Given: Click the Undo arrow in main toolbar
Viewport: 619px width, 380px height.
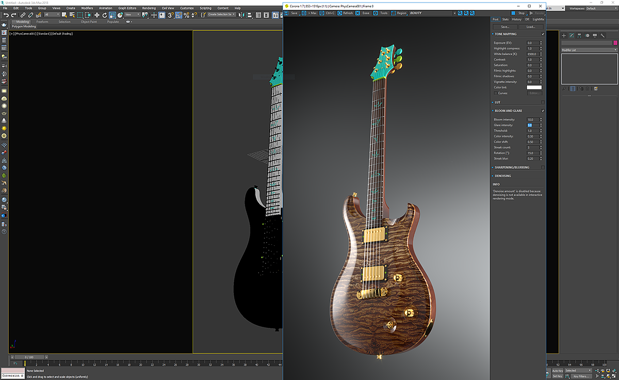Looking at the screenshot, I should click(x=6, y=15).
